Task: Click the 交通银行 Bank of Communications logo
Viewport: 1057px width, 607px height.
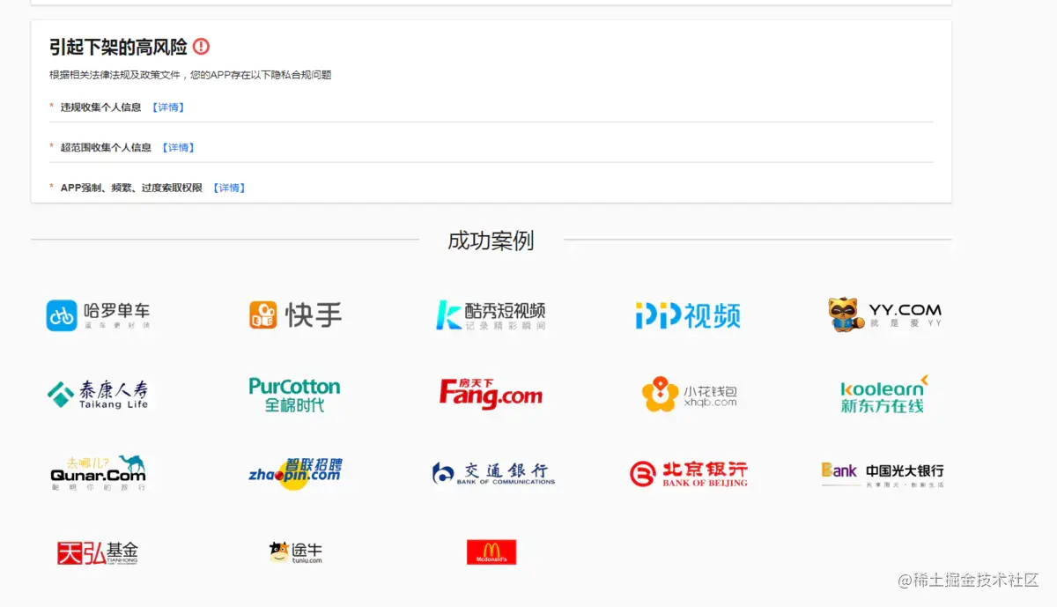Action: 493,473
